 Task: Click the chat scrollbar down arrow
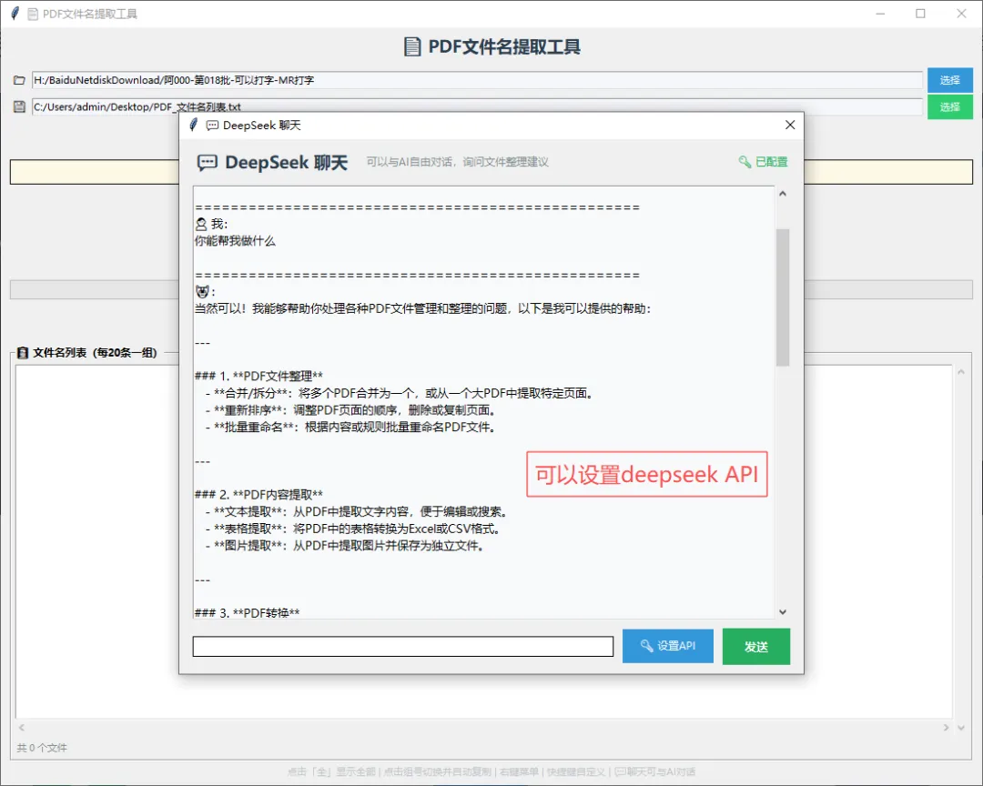pos(783,611)
